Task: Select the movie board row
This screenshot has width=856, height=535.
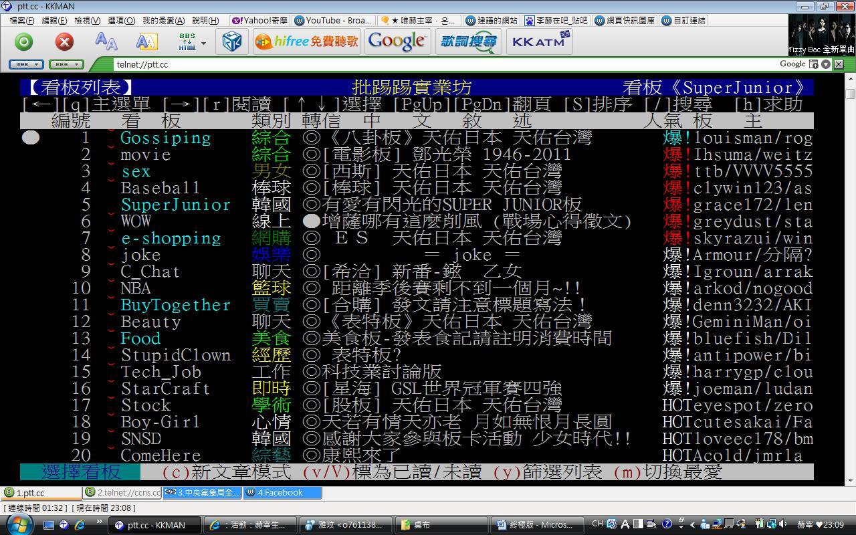Action: [x=417, y=154]
